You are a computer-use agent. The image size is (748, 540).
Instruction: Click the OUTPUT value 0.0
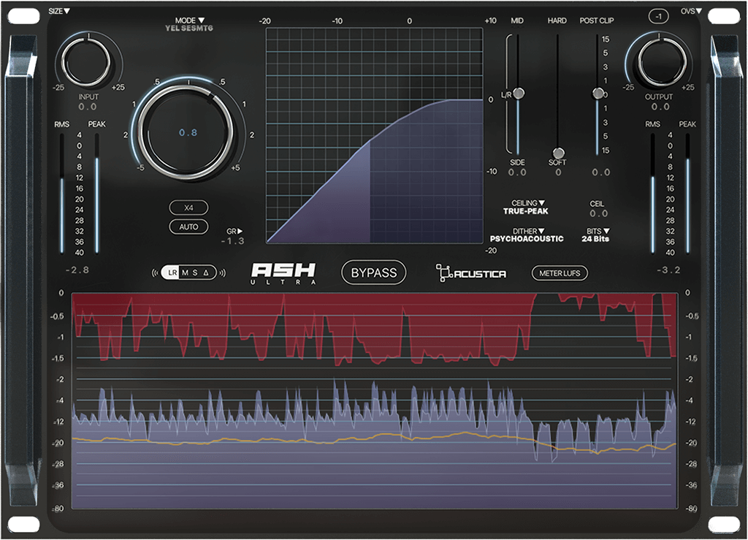[660, 107]
